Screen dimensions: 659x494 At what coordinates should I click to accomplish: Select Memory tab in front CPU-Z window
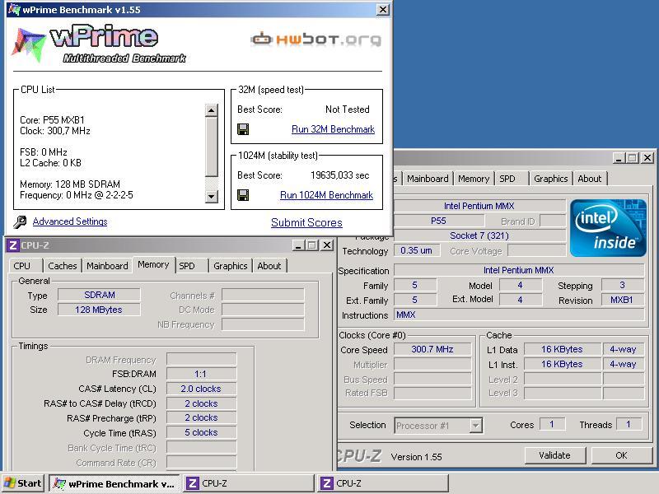click(x=153, y=264)
